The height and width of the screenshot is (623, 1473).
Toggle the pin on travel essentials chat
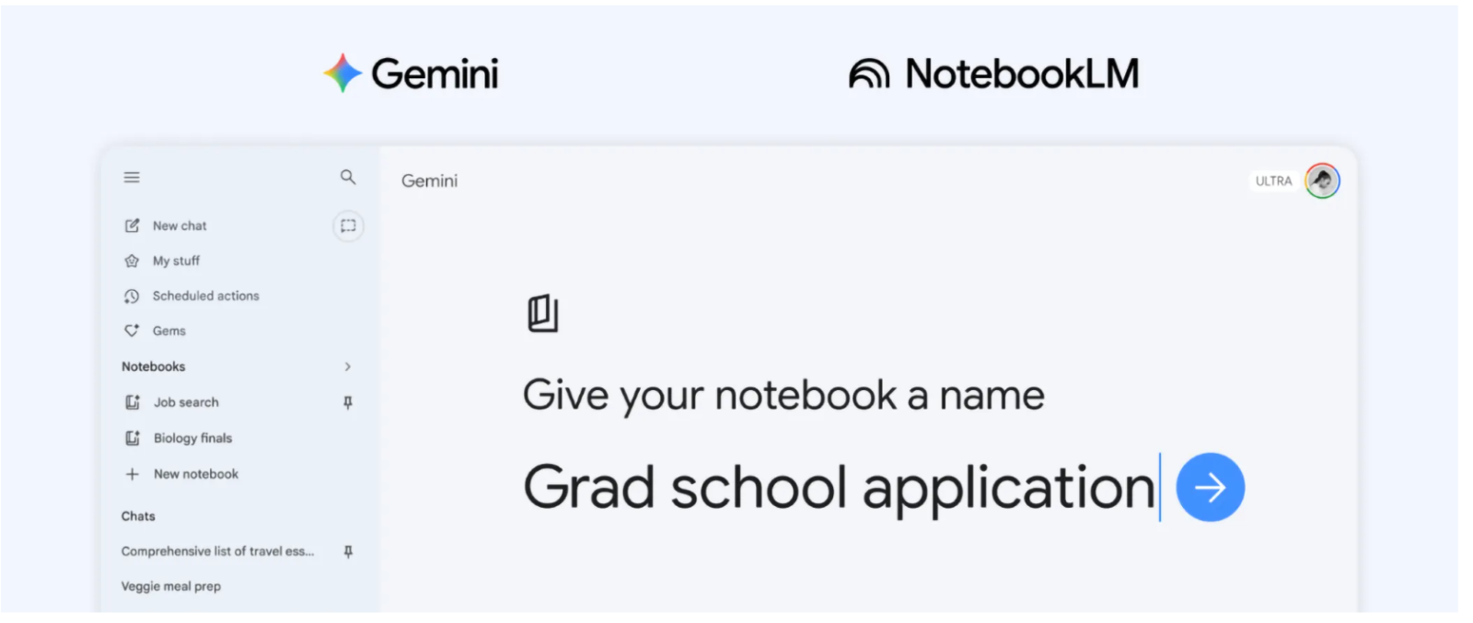pyautogui.click(x=348, y=551)
